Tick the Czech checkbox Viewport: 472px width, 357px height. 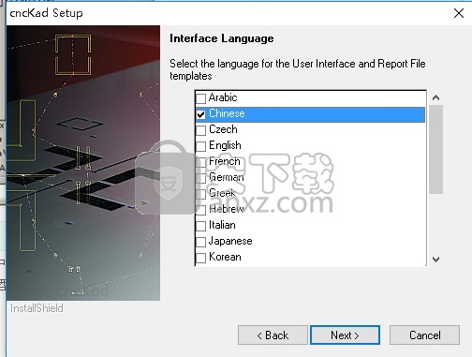[x=200, y=130]
